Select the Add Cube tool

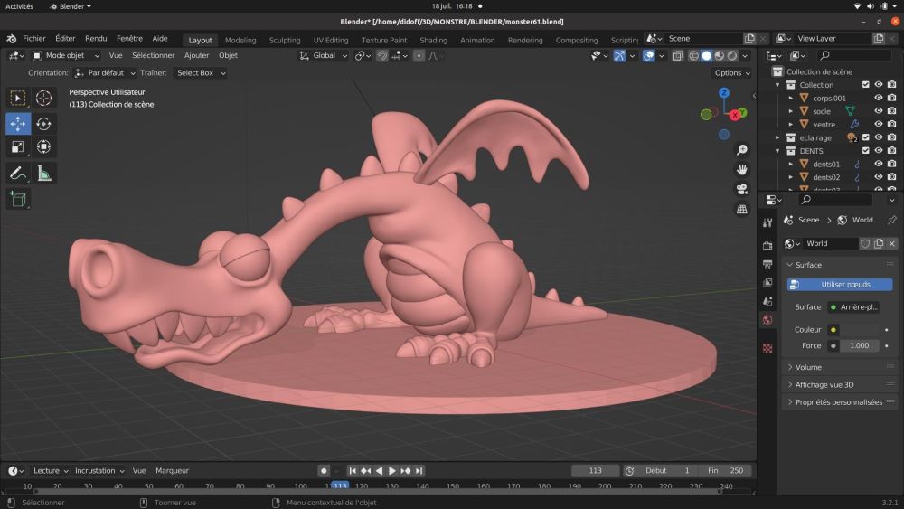point(18,200)
